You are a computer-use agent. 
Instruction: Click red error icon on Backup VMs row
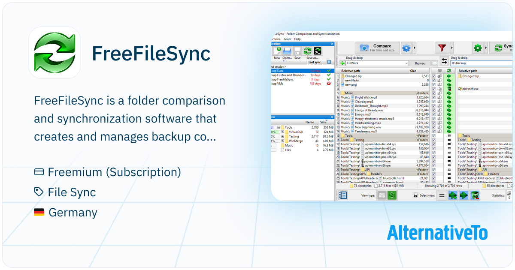329,84
